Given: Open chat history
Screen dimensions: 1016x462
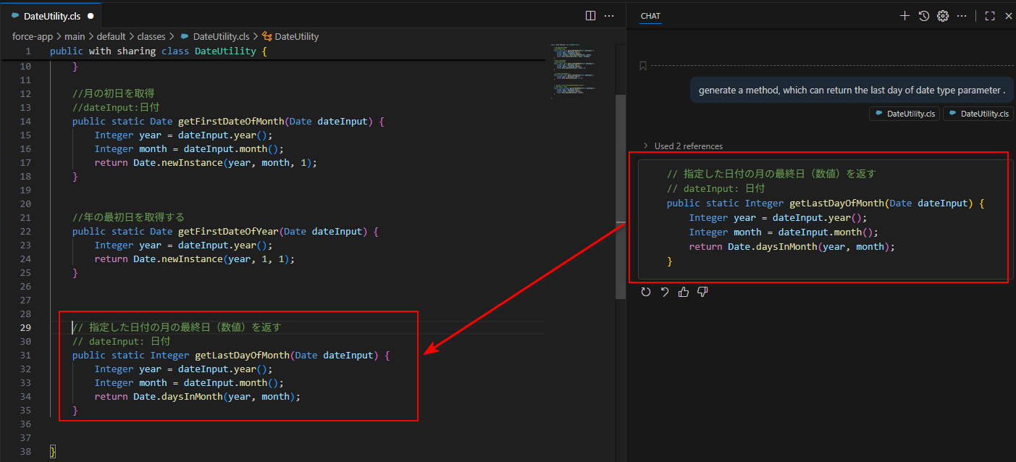Looking at the screenshot, I should [924, 16].
